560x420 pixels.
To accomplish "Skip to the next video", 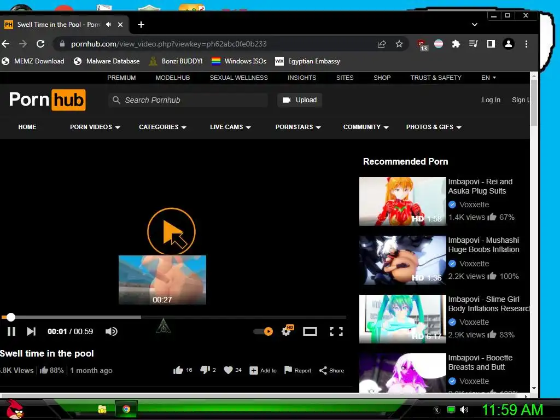I will click(31, 331).
